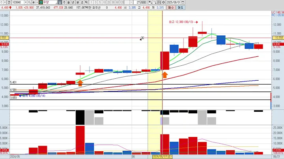Open the stock code 103840 dropdown arrow
The image size is (284, 159).
26,2
